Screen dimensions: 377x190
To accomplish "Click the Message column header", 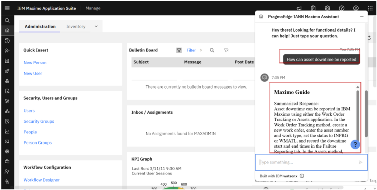I will pos(193,62).
